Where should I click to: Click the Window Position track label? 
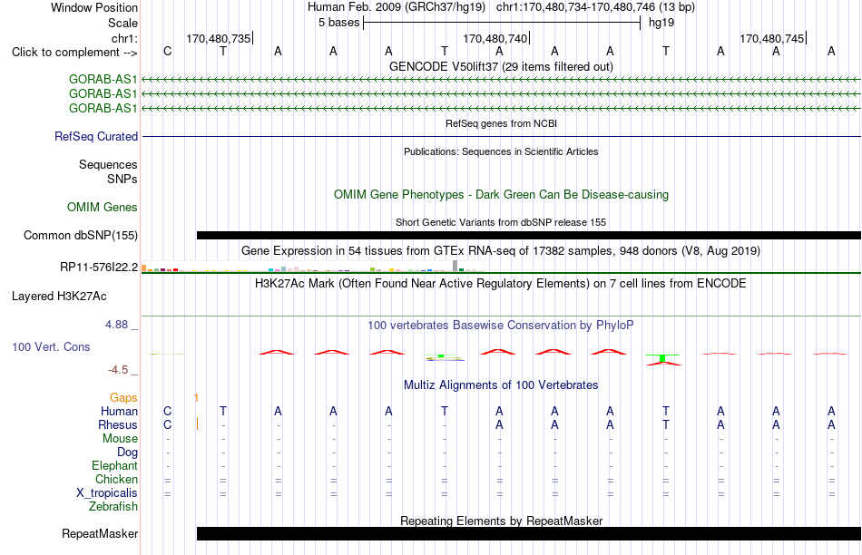tap(94, 7)
